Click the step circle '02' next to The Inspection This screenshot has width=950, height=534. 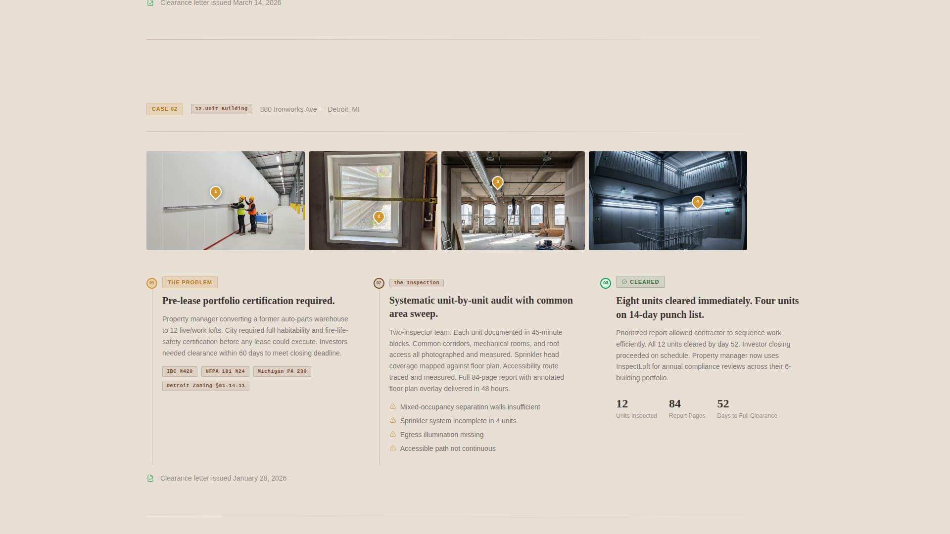point(379,283)
